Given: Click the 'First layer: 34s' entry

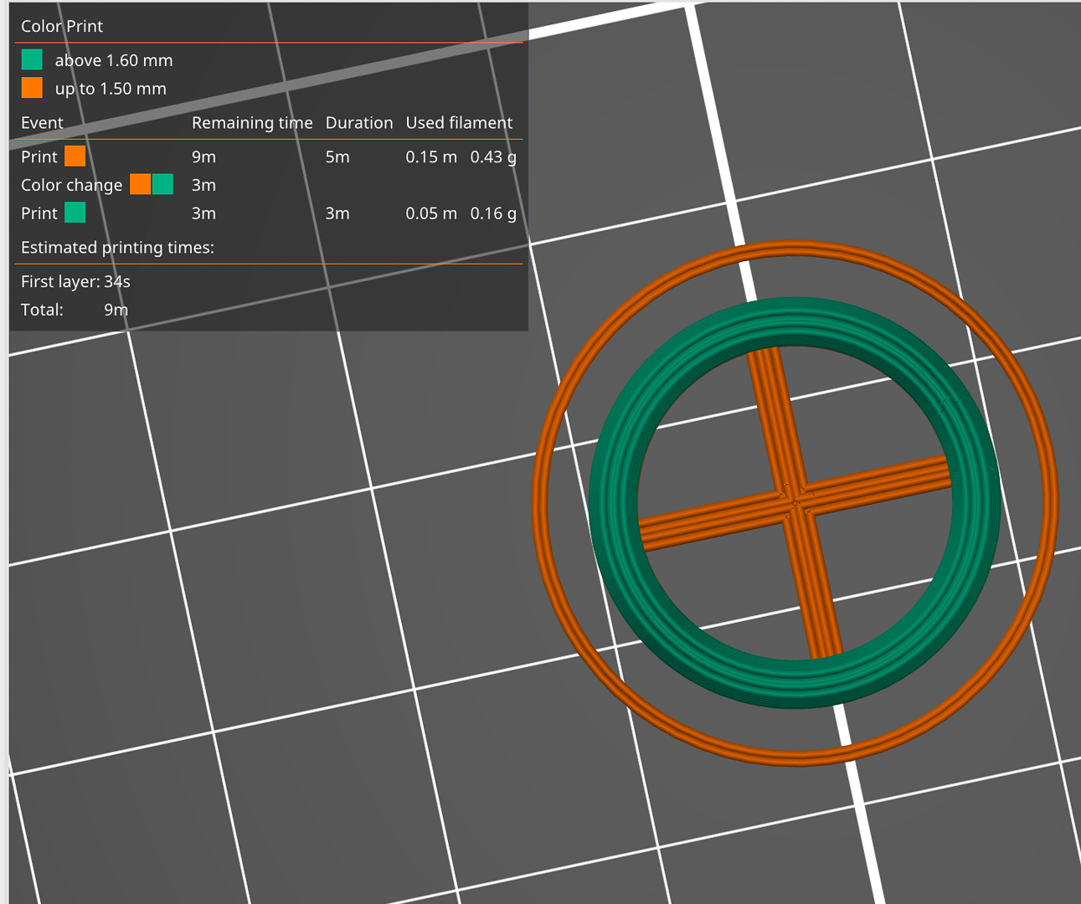Looking at the screenshot, I should coord(75,282).
